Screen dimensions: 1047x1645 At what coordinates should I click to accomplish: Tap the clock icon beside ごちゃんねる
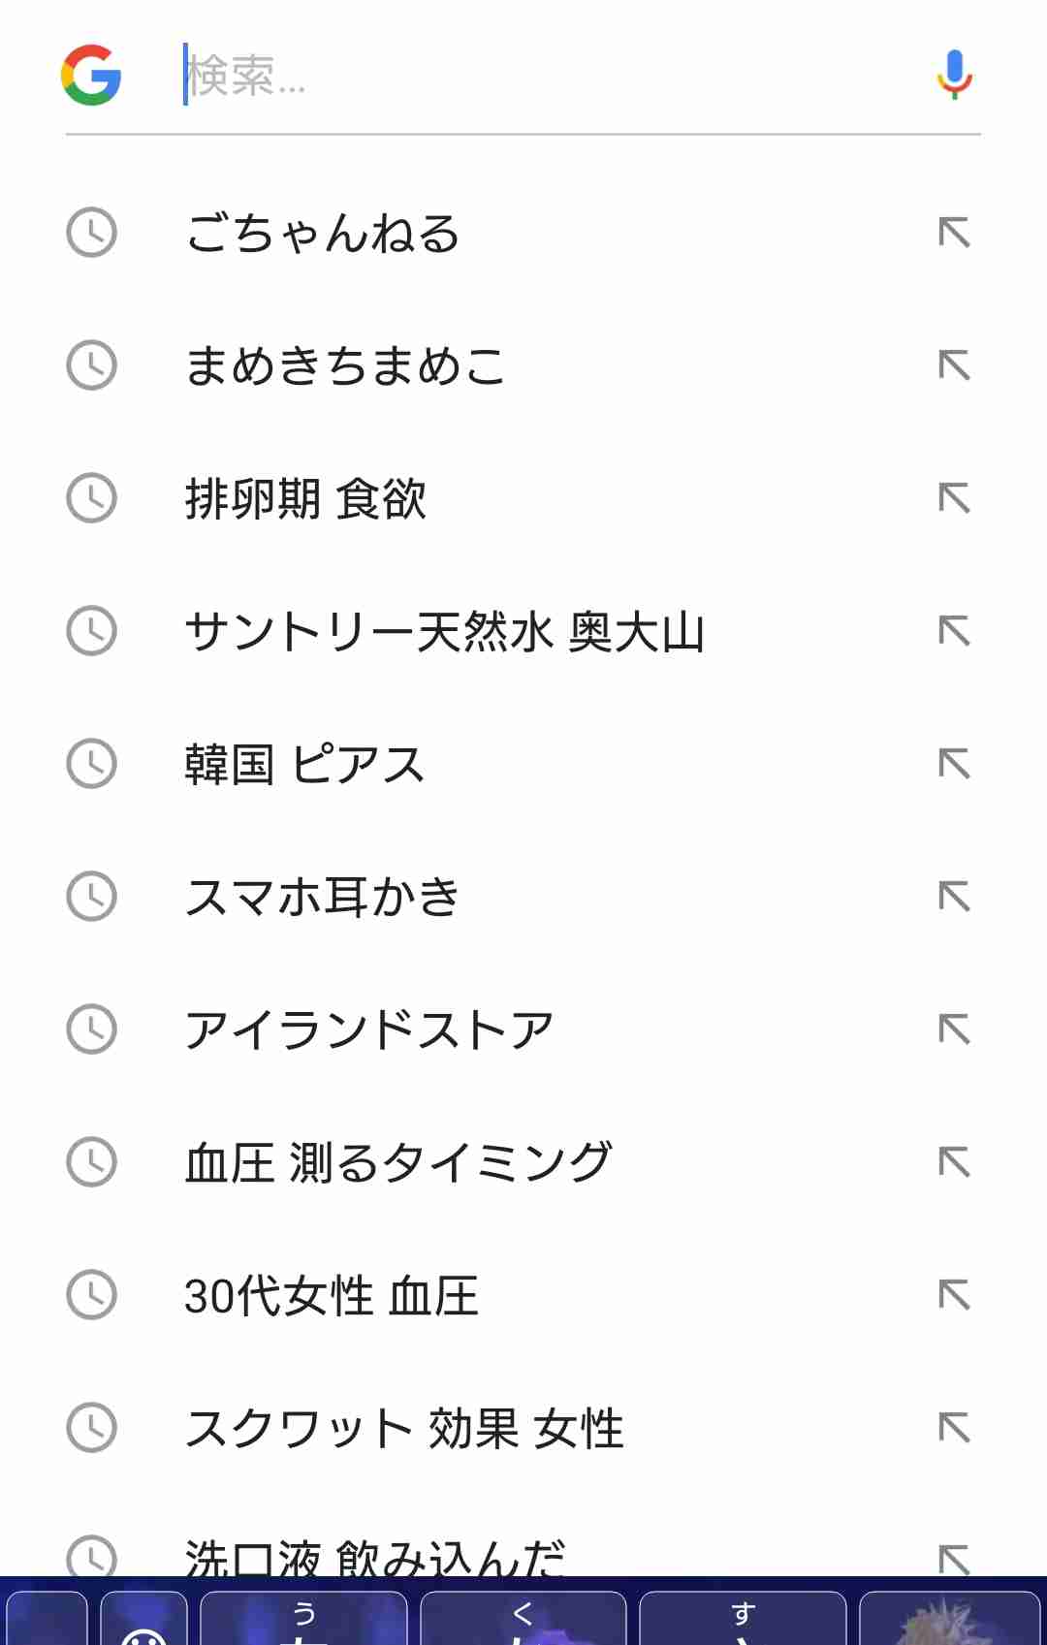pos(90,233)
